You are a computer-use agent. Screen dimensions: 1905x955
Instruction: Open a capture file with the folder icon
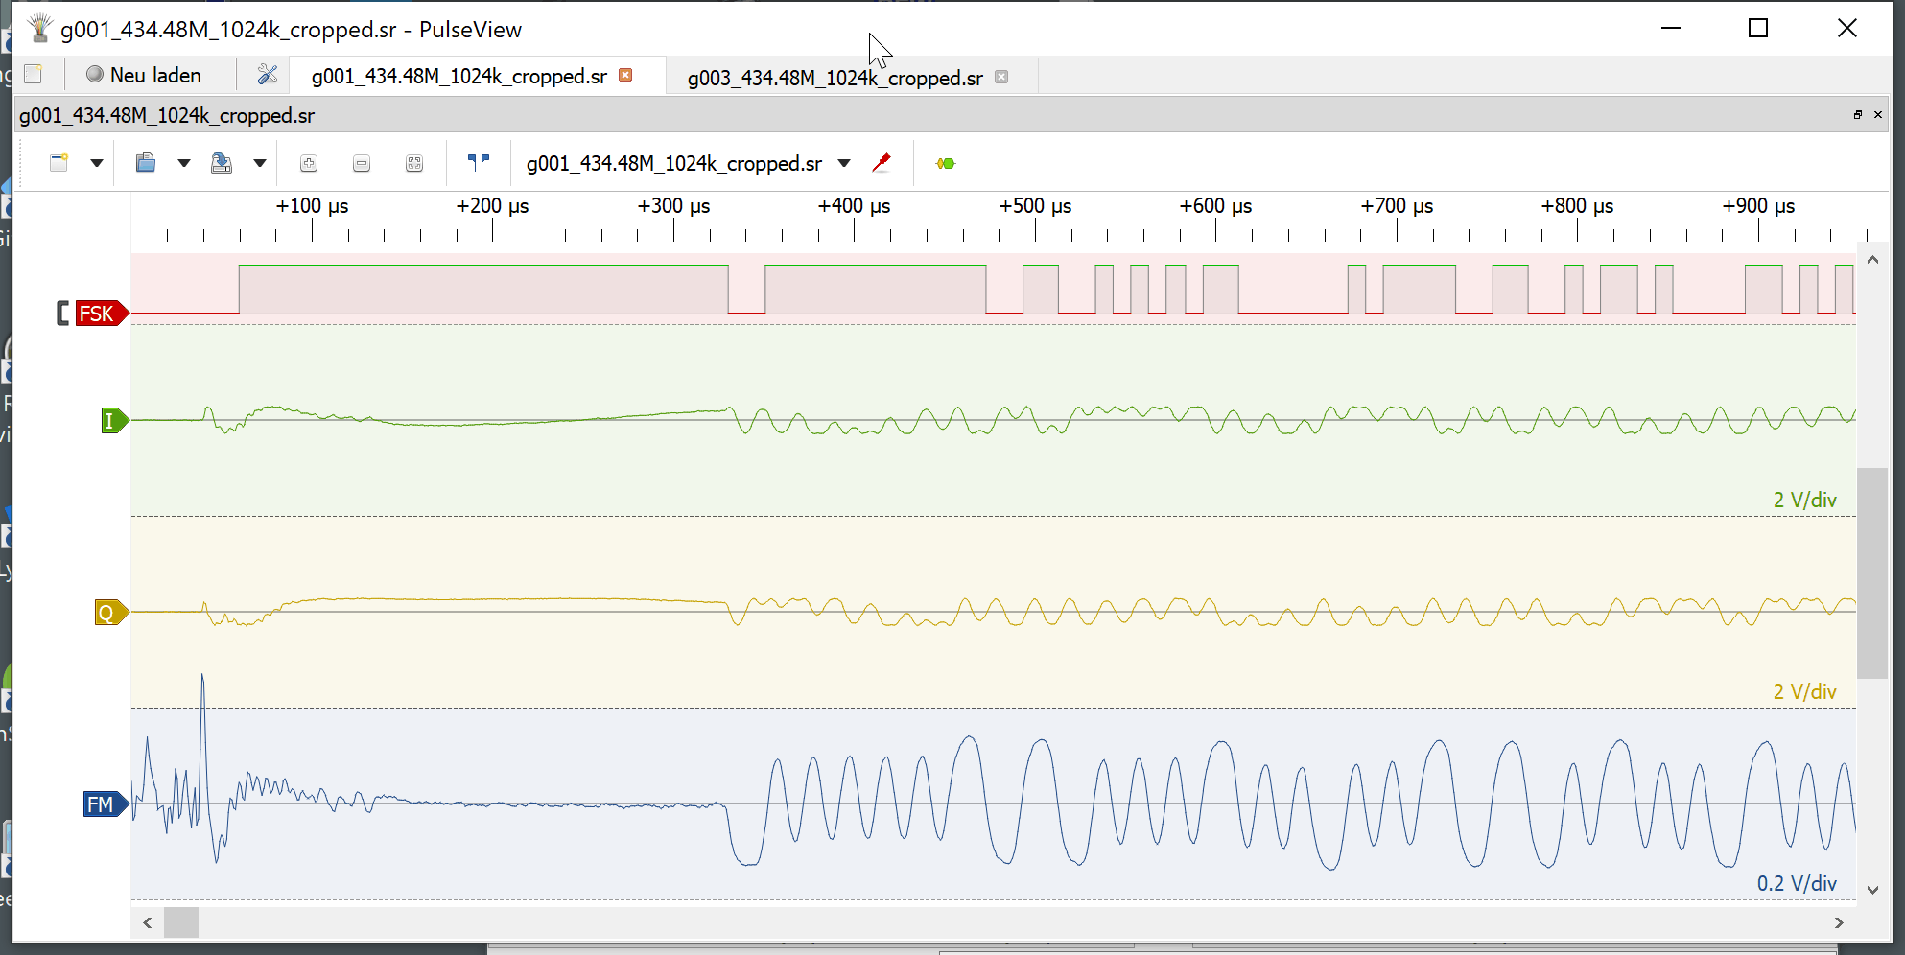145,163
